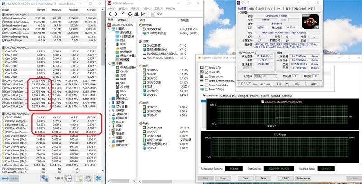
Task: Click CPUID button in Stability Test
Action: pos(286,179)
